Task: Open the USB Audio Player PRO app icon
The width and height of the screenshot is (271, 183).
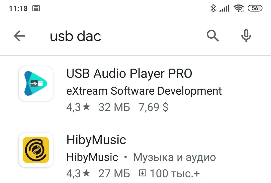Action: tap(36, 84)
